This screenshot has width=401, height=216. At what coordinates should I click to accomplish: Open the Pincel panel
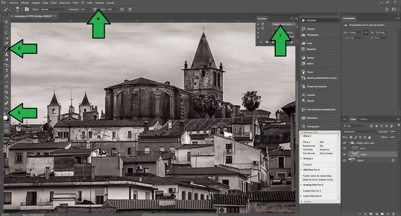pyautogui.click(x=310, y=72)
